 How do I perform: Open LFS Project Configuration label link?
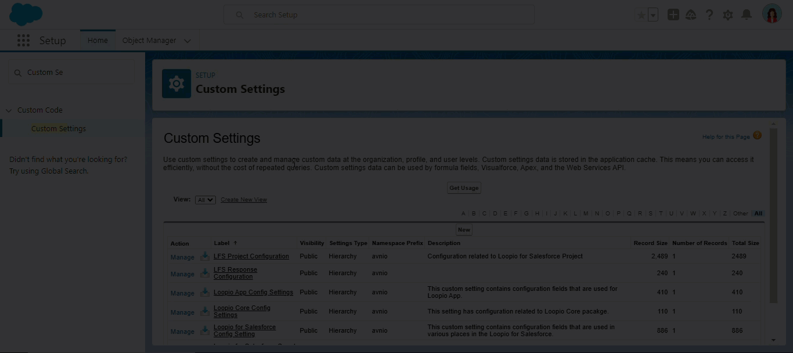pyautogui.click(x=251, y=256)
